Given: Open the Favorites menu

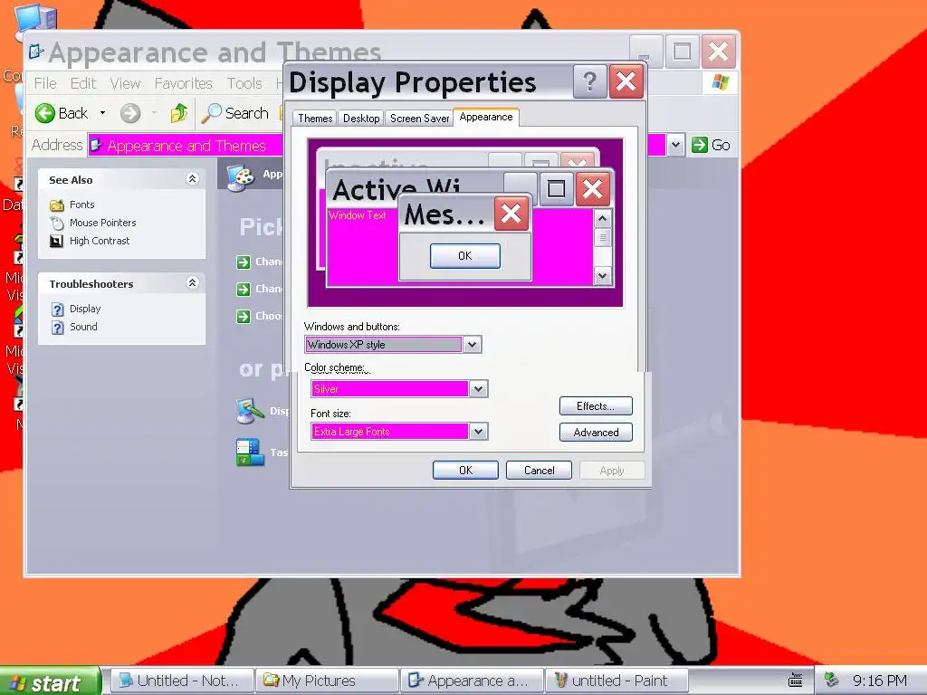Looking at the screenshot, I should 183,83.
